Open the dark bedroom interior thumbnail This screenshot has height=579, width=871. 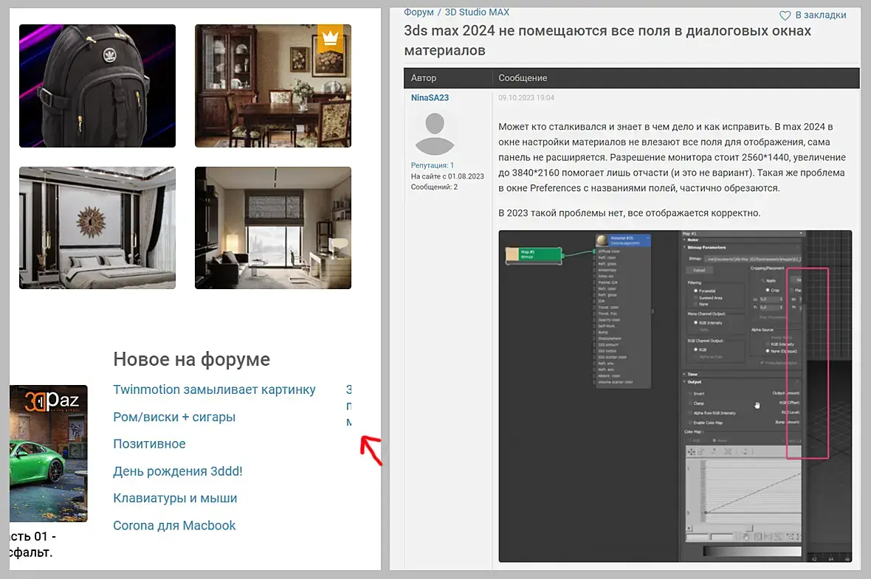coord(97,228)
